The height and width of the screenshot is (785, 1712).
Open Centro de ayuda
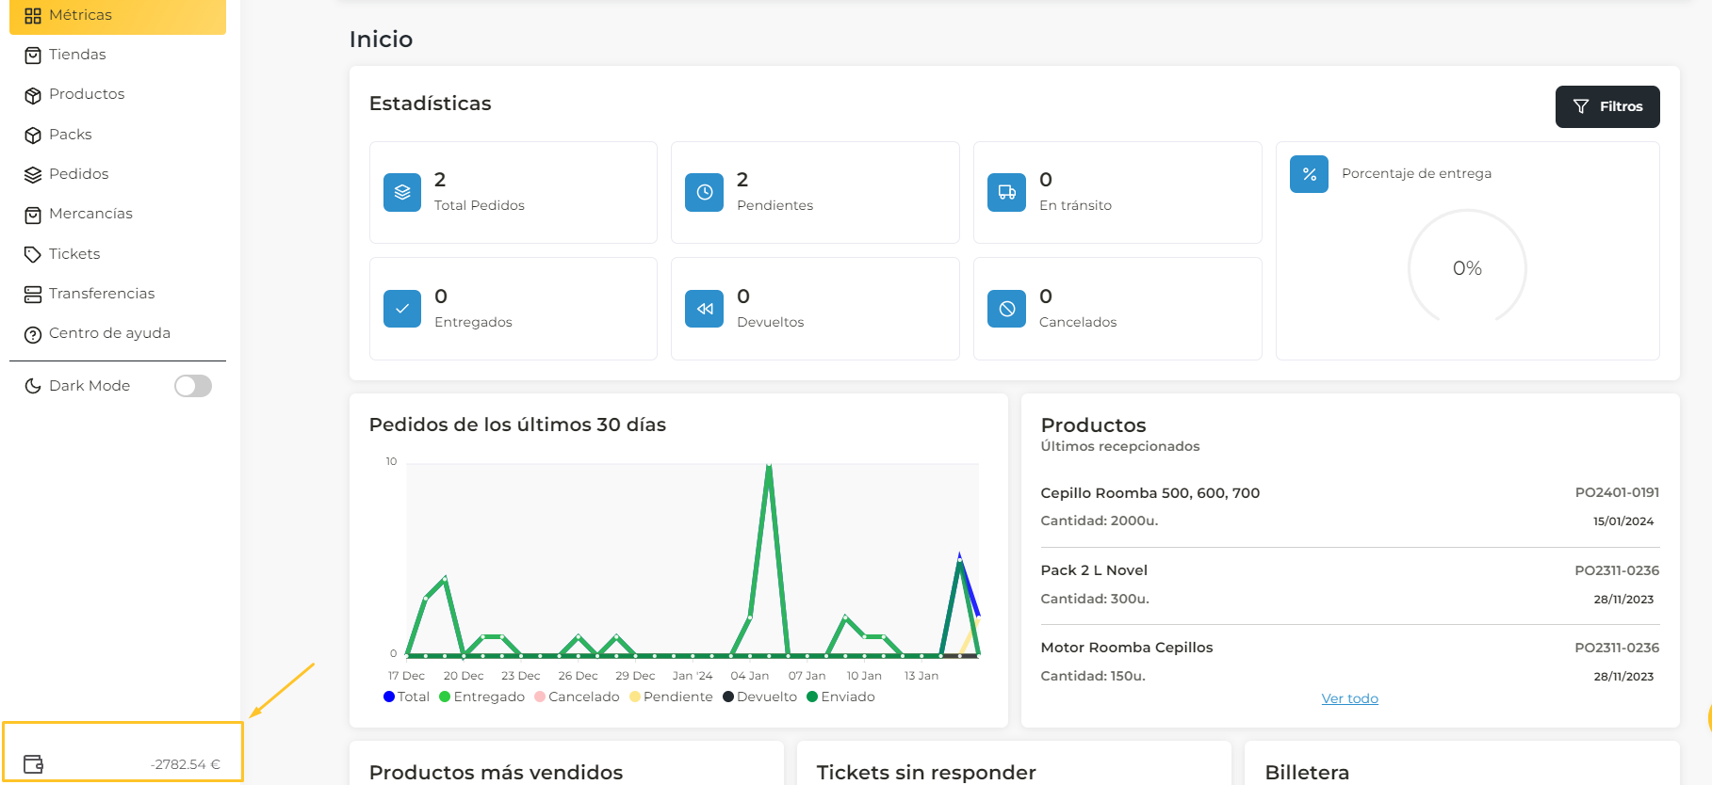click(x=109, y=333)
